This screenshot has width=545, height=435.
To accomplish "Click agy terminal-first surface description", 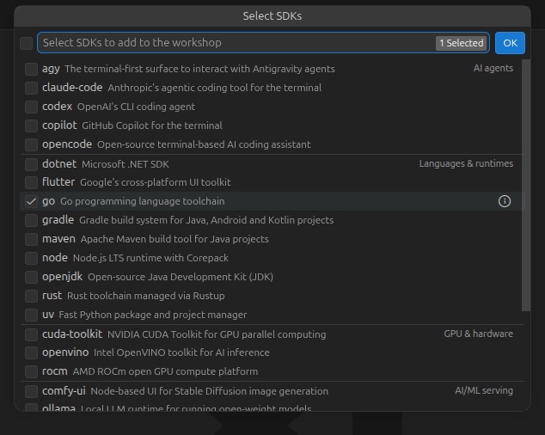I will (x=199, y=69).
